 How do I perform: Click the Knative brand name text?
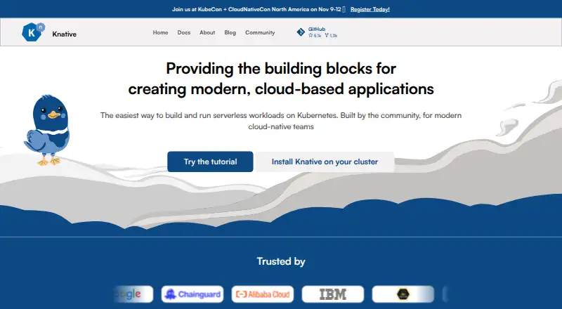tap(64, 34)
